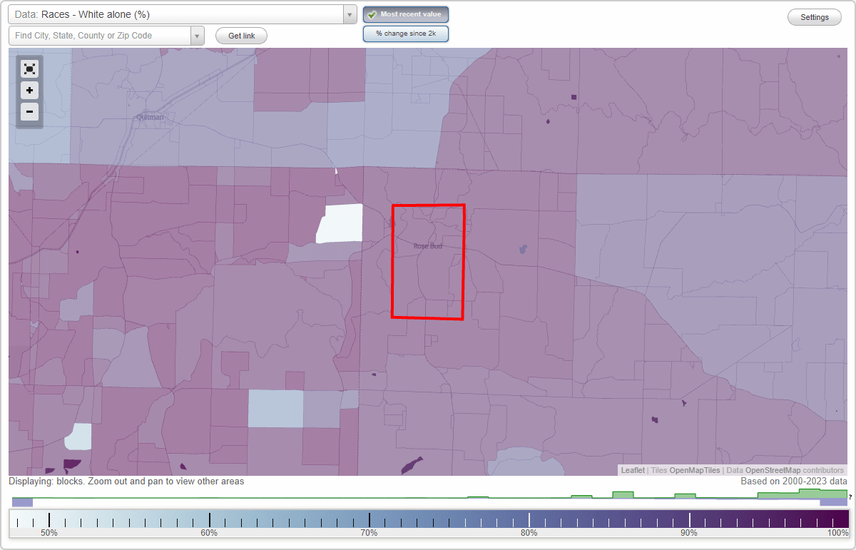The width and height of the screenshot is (856, 550).
Task: Click the green checkmark on Most recent value
Action: (x=372, y=14)
